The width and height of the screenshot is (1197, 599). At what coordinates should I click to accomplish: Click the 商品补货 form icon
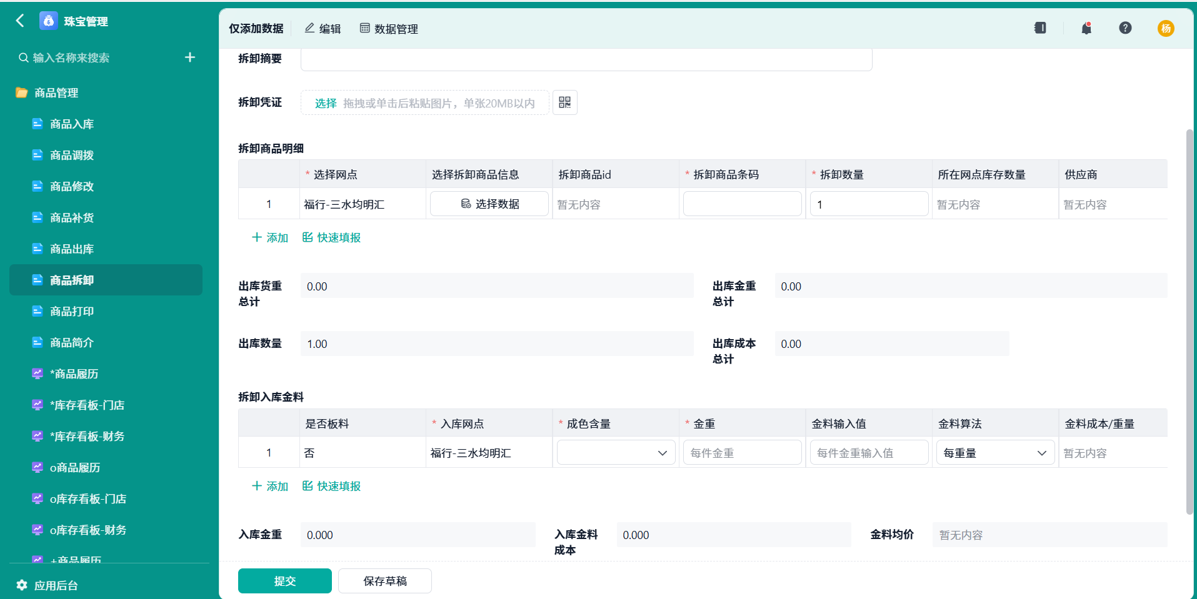[x=38, y=217]
